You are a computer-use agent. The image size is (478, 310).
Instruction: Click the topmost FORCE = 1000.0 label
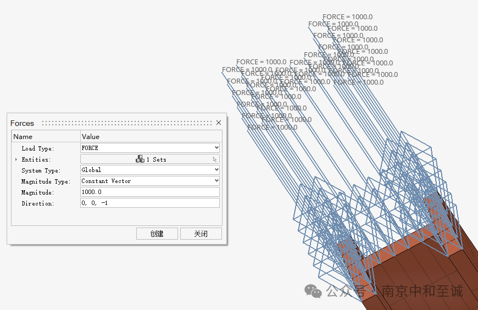pyautogui.click(x=348, y=17)
